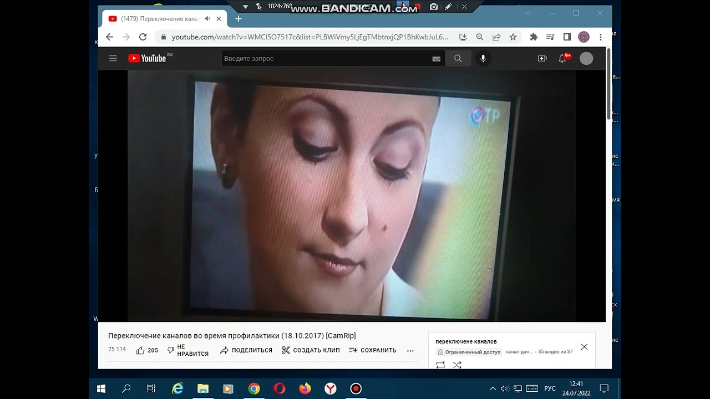Mute the tab via speaker icon
Image resolution: width=710 pixels, height=399 pixels.
coord(207,19)
